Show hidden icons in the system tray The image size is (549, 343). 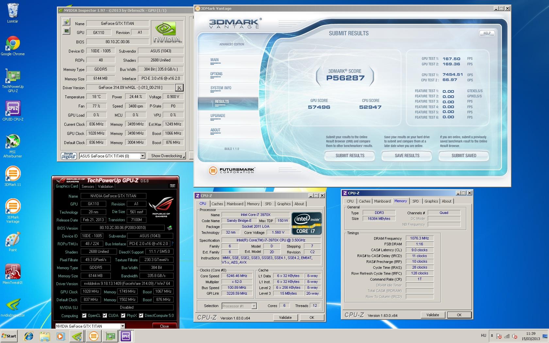pos(492,336)
